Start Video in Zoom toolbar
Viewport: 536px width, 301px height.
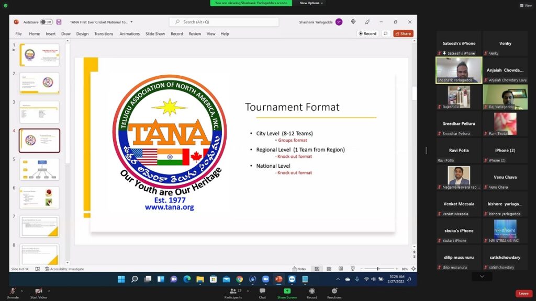pyautogui.click(x=39, y=293)
